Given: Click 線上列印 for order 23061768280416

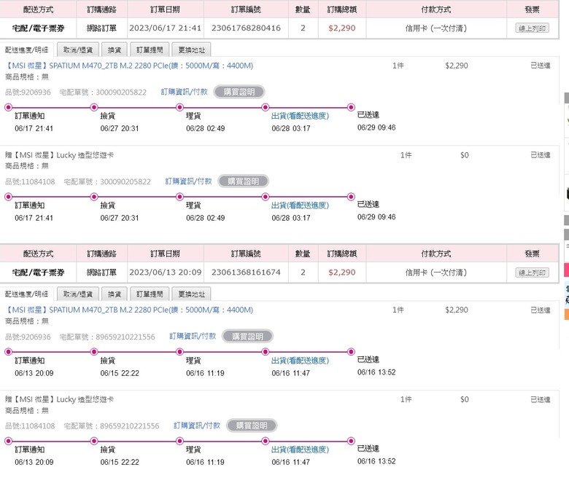Looking at the screenshot, I should tap(532, 28).
